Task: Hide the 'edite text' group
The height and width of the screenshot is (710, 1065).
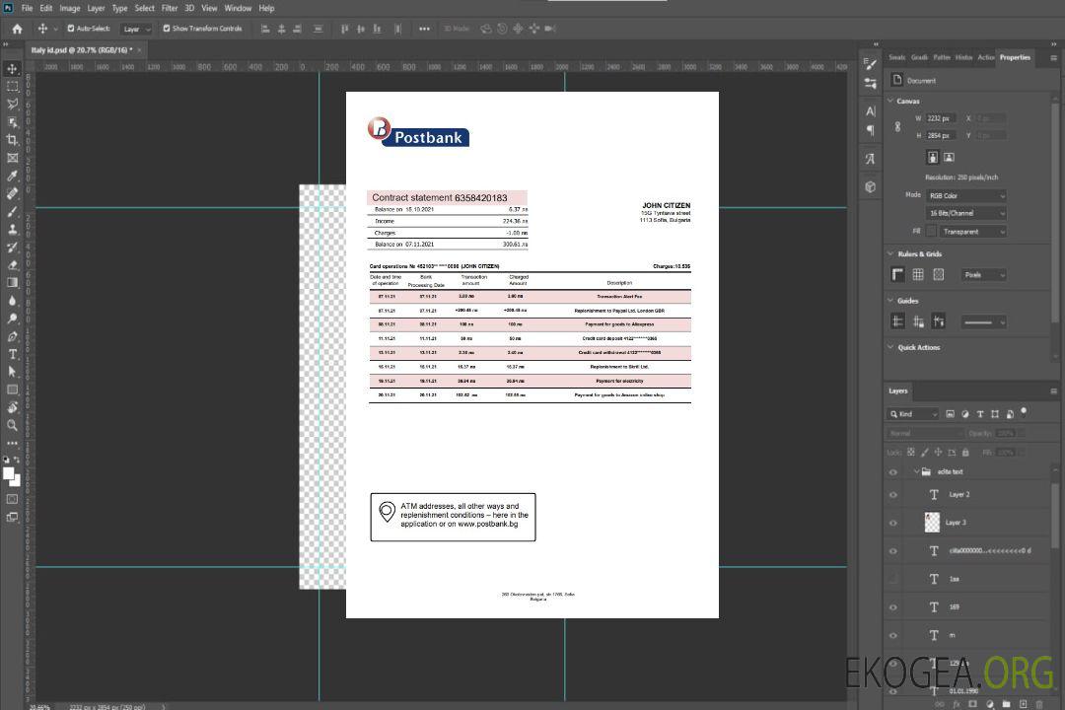Action: click(893, 472)
